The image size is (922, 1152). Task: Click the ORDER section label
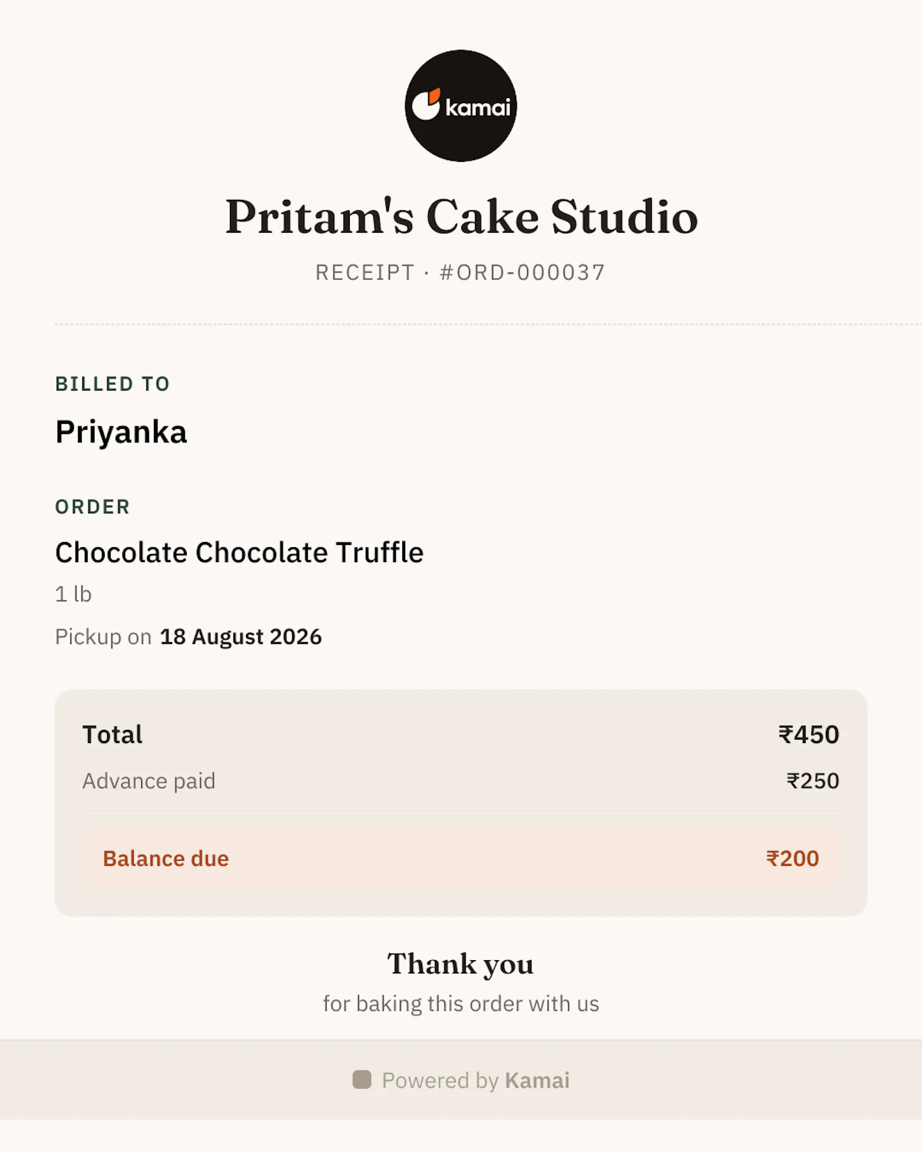92,507
